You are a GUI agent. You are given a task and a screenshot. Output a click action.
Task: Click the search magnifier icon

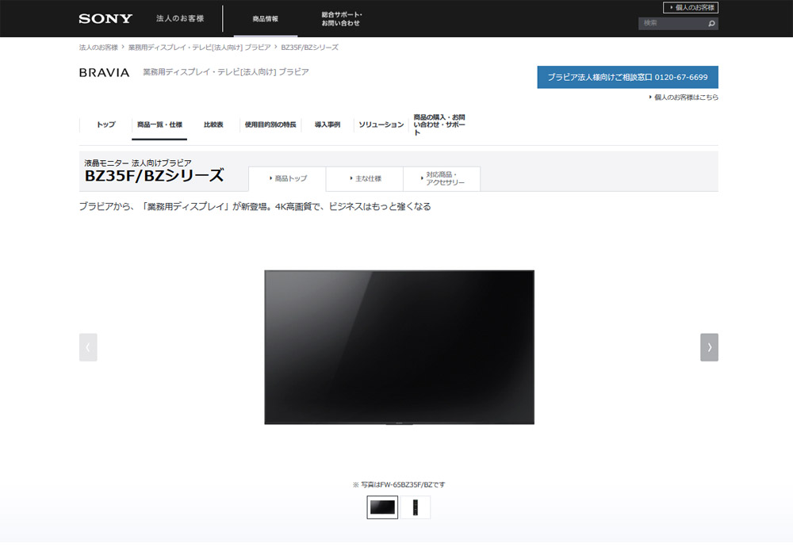pyautogui.click(x=711, y=23)
